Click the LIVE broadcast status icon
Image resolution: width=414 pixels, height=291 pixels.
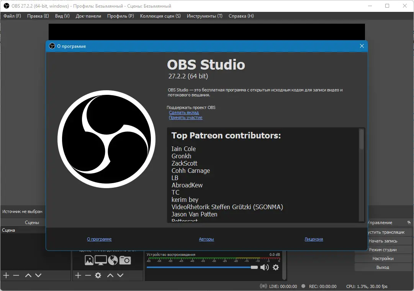pos(263,286)
